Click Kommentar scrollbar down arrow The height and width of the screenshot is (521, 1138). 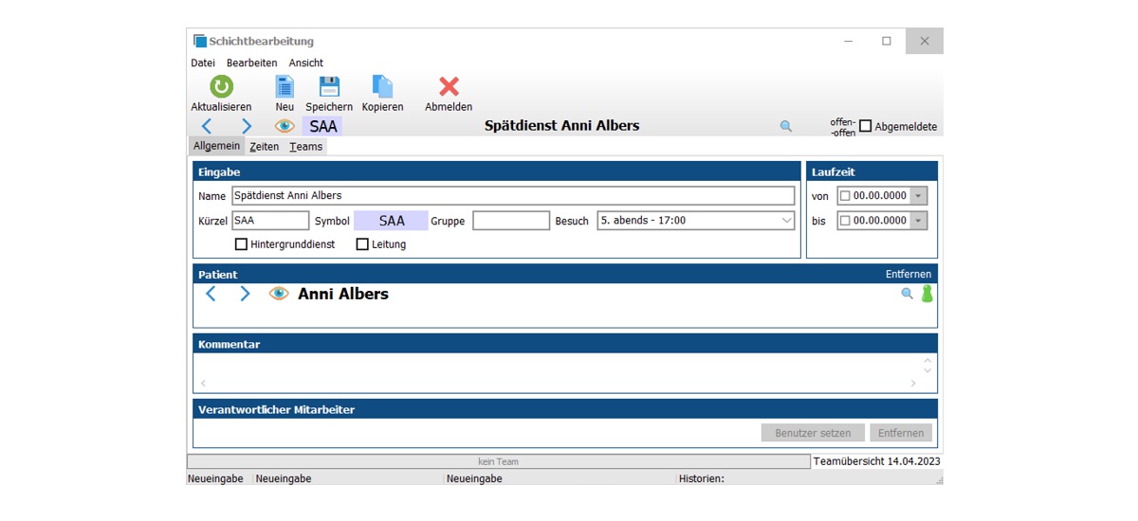pos(927,370)
